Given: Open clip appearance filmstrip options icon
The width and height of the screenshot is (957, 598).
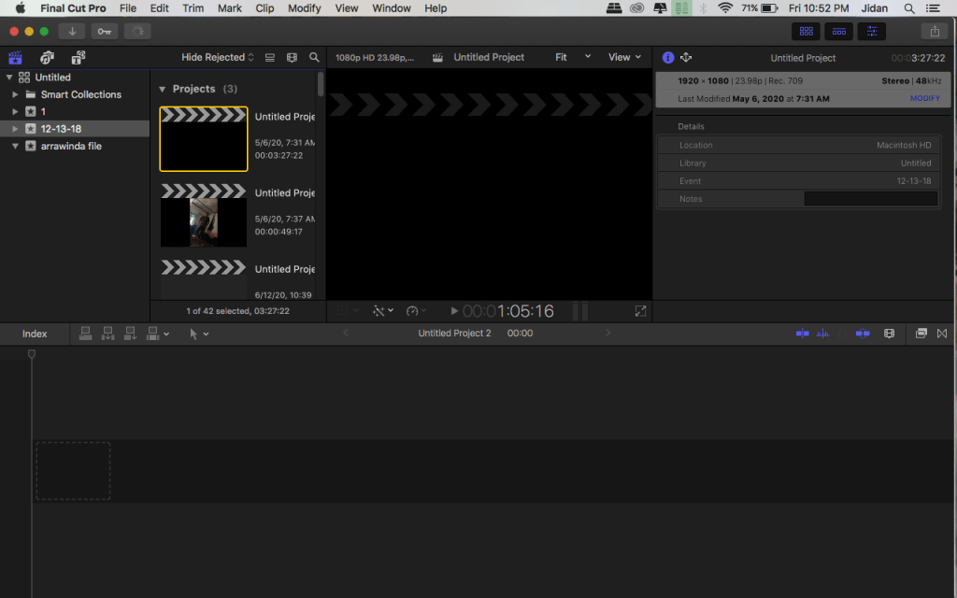Looking at the screenshot, I should (x=292, y=57).
